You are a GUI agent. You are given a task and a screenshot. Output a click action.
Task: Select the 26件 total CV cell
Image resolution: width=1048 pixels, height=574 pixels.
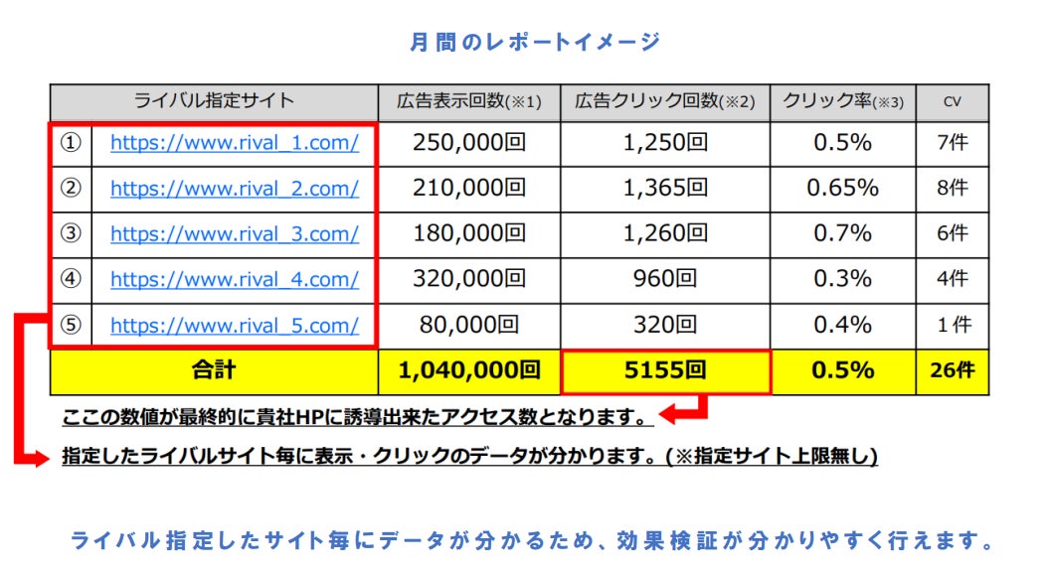(953, 371)
